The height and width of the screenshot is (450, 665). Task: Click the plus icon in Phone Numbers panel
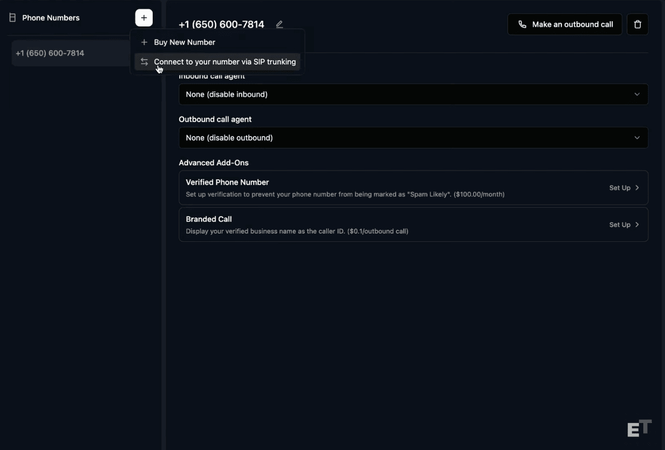143,18
